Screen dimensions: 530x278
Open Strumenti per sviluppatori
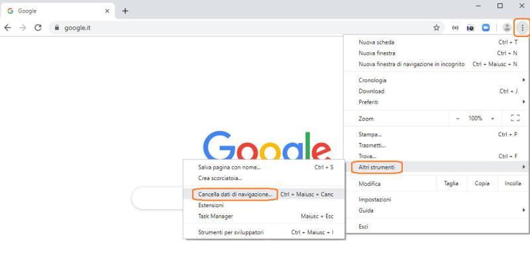[264, 232]
